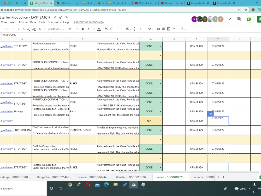The height and width of the screenshot is (196, 261).
Task: Open text rotation options
Action: click(x=150, y=29)
